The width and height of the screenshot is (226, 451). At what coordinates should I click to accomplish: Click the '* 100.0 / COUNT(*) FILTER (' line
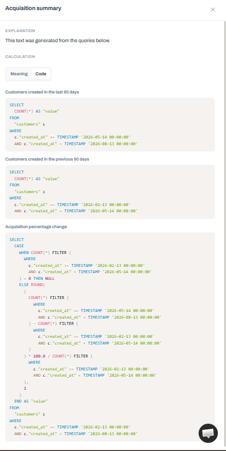pos(59,356)
